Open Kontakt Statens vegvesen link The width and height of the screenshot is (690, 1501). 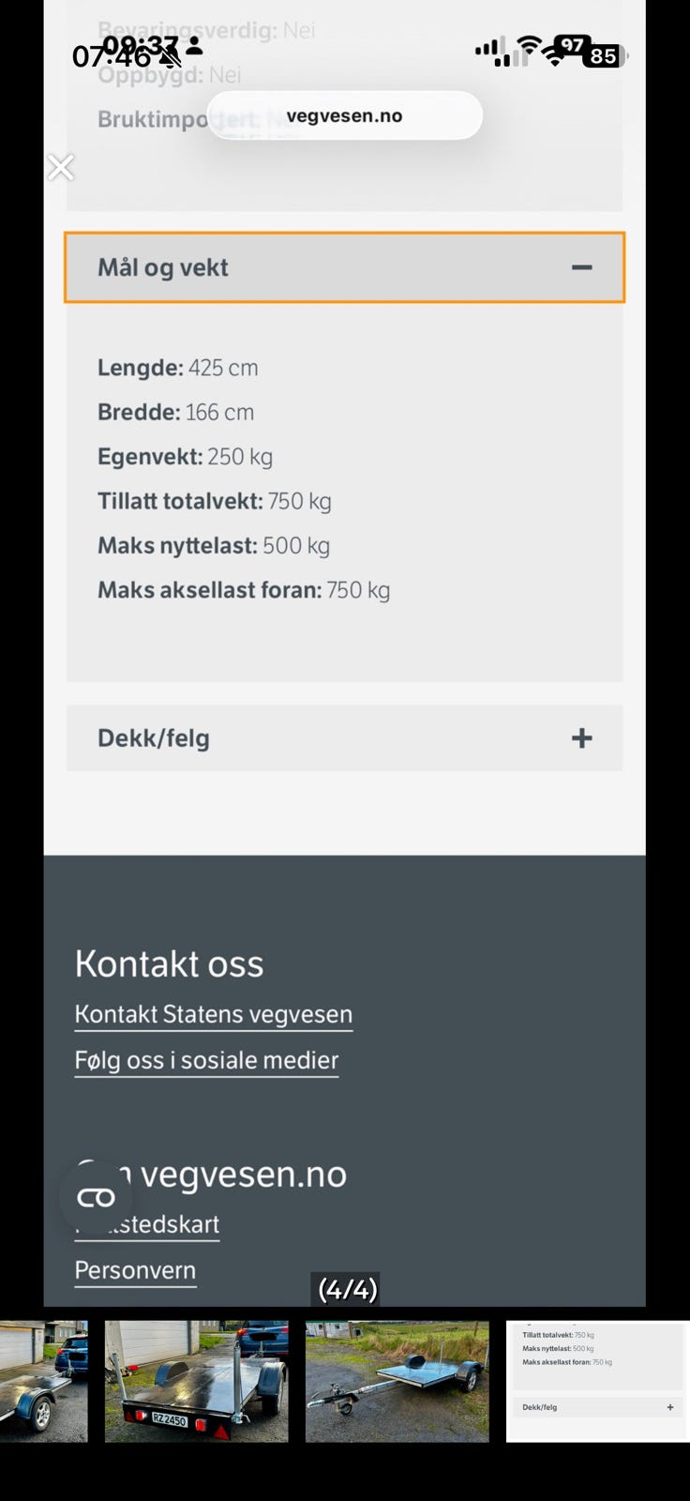pyautogui.click(x=214, y=1015)
